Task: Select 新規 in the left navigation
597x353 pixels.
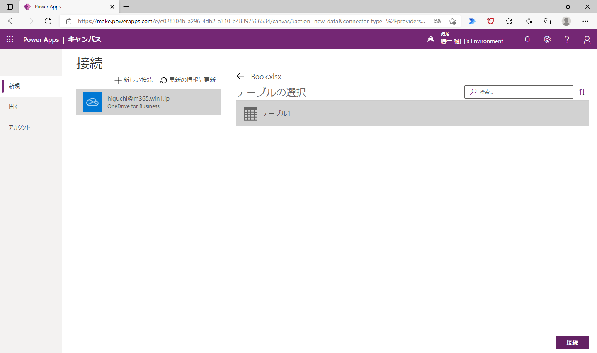Action: coord(31,86)
